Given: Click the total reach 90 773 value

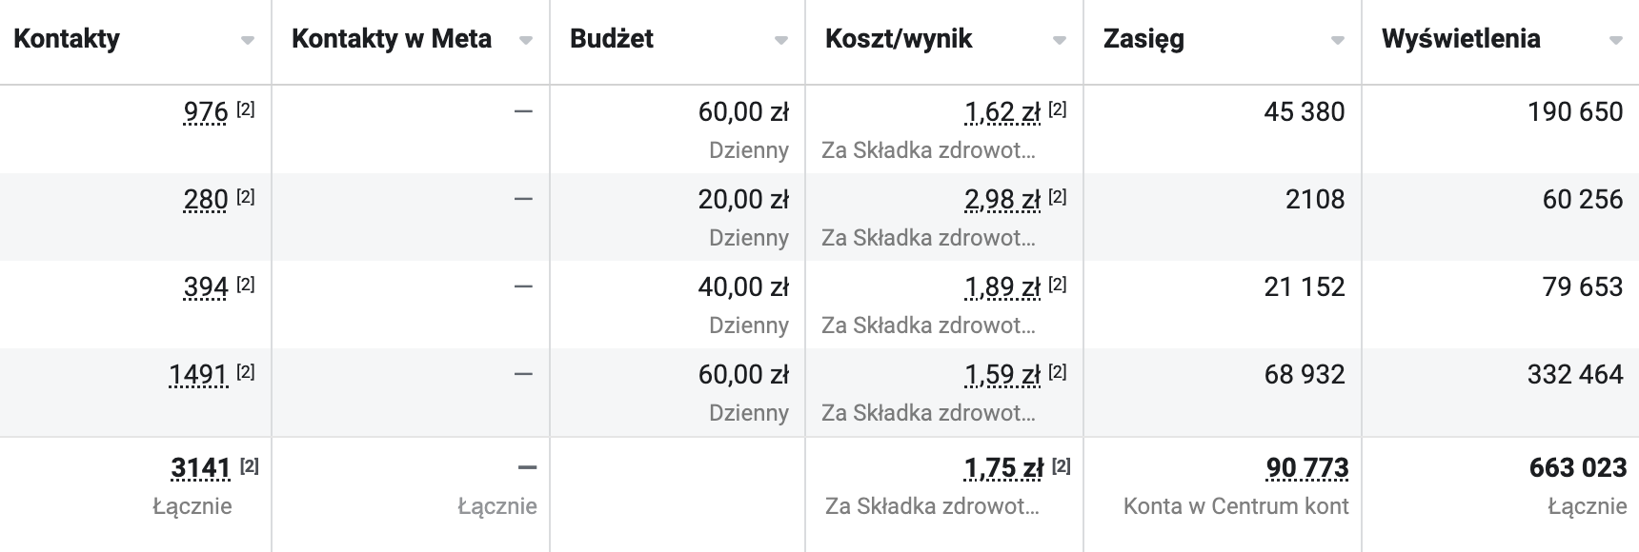Looking at the screenshot, I should click(x=1307, y=468).
